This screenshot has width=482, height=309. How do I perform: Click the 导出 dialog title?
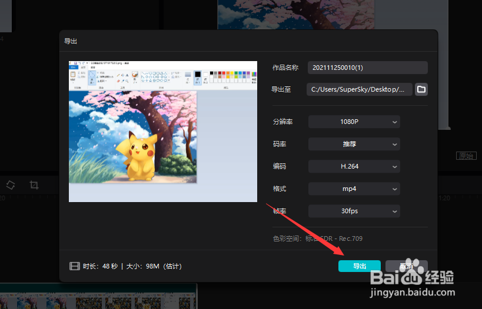tap(71, 41)
